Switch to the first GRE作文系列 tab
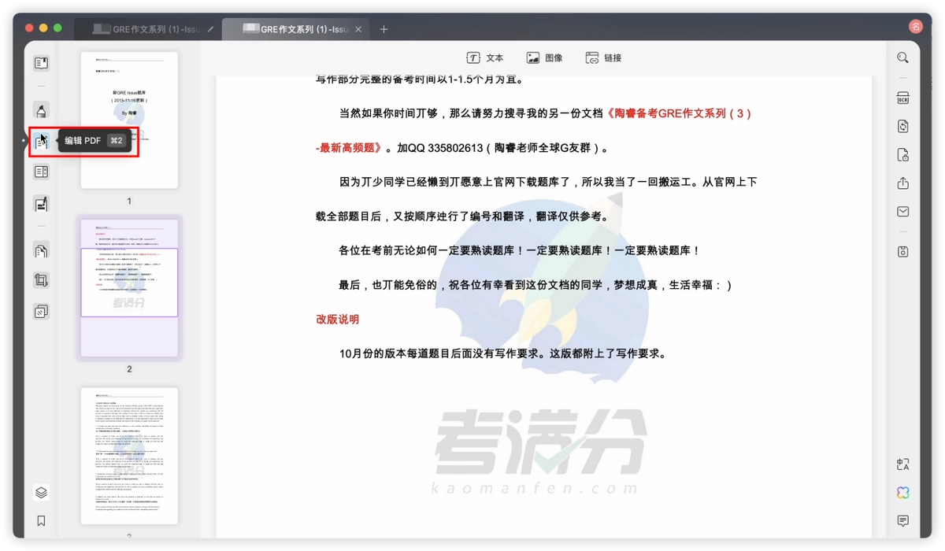Screen dimensions: 945x551 click(148, 29)
